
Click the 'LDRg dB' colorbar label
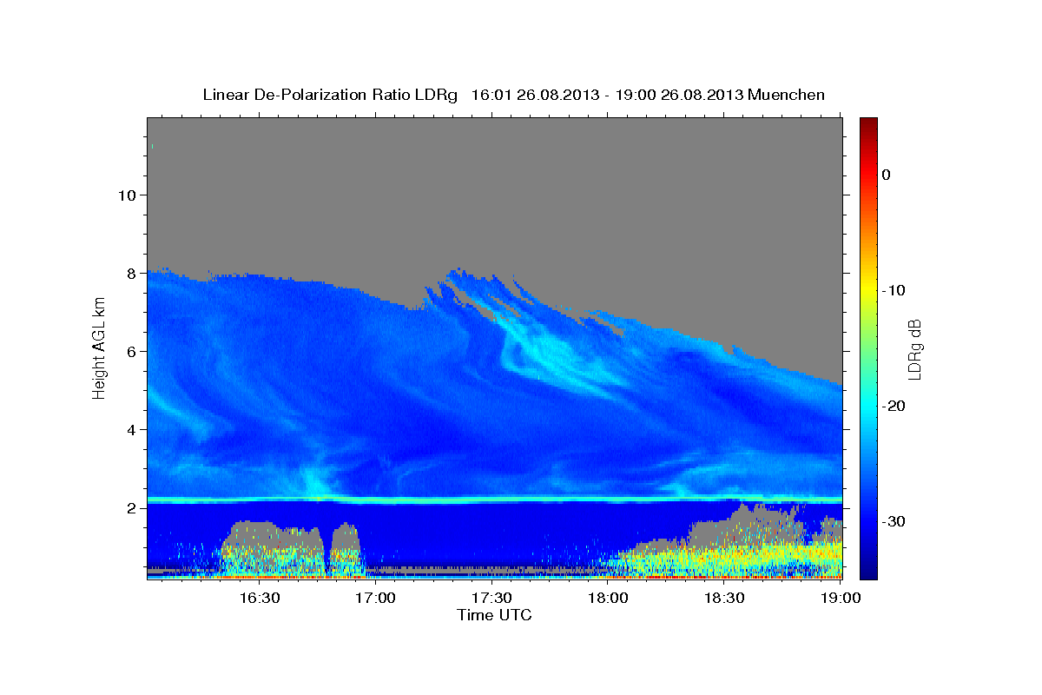click(x=914, y=349)
